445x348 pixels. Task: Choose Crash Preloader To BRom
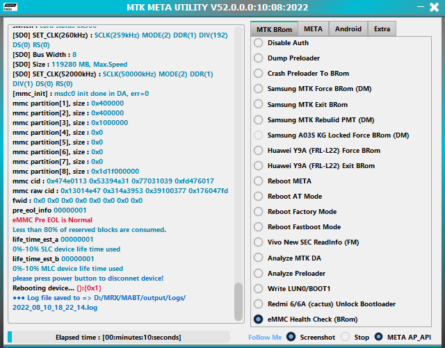258,74
